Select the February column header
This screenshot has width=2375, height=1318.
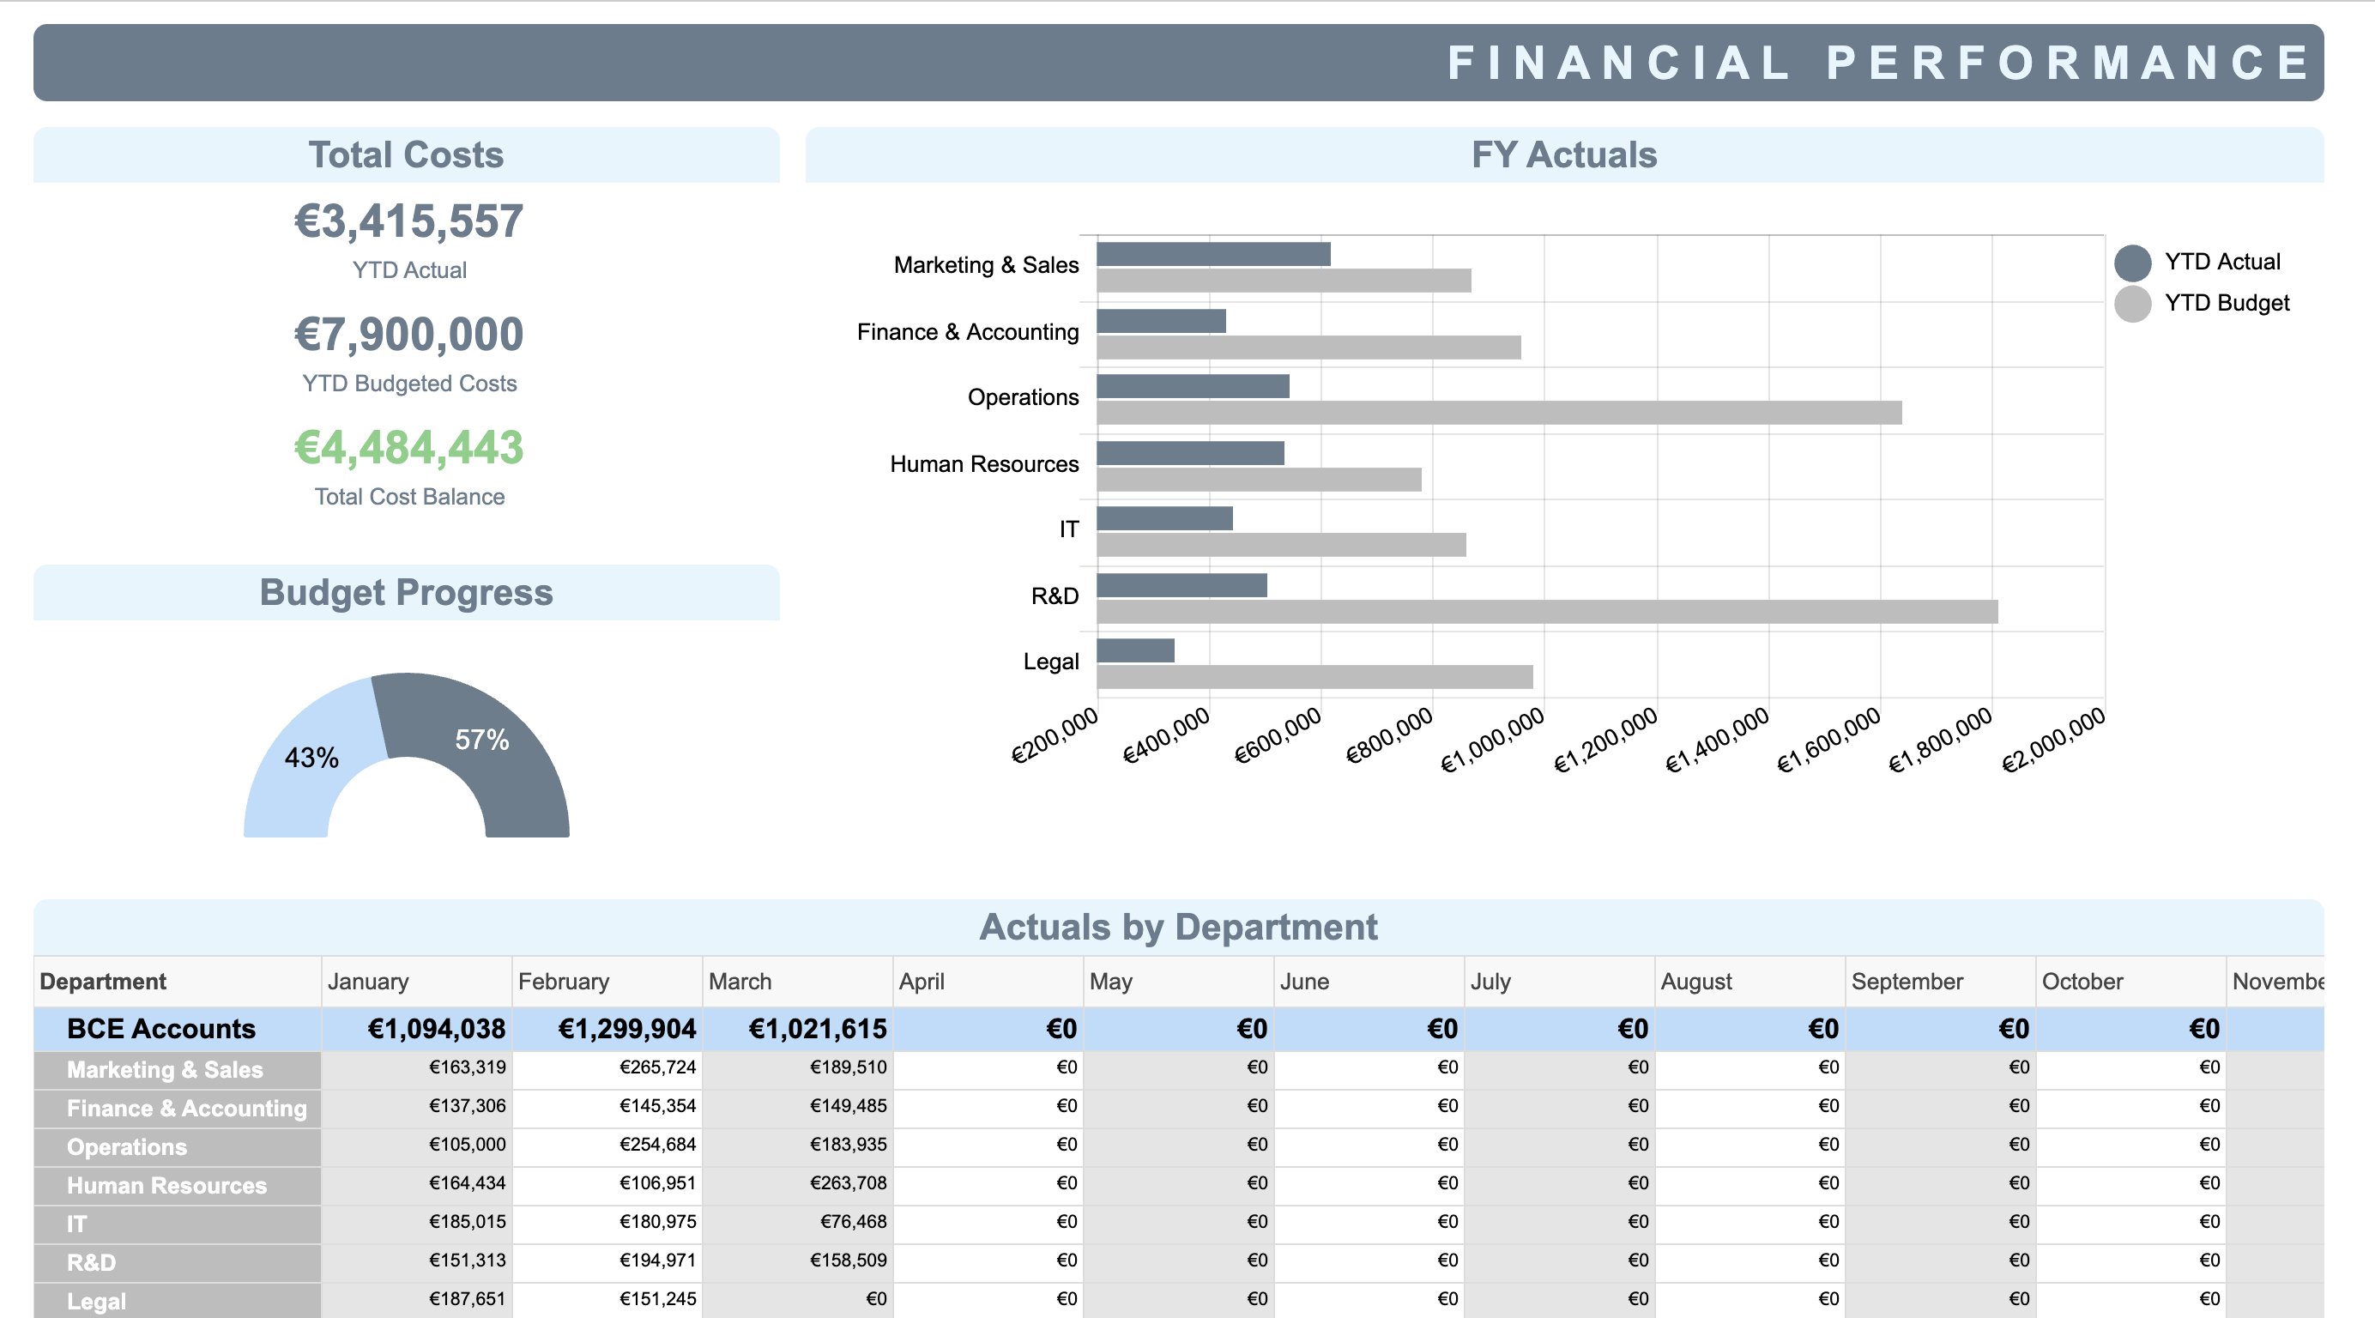[564, 982]
